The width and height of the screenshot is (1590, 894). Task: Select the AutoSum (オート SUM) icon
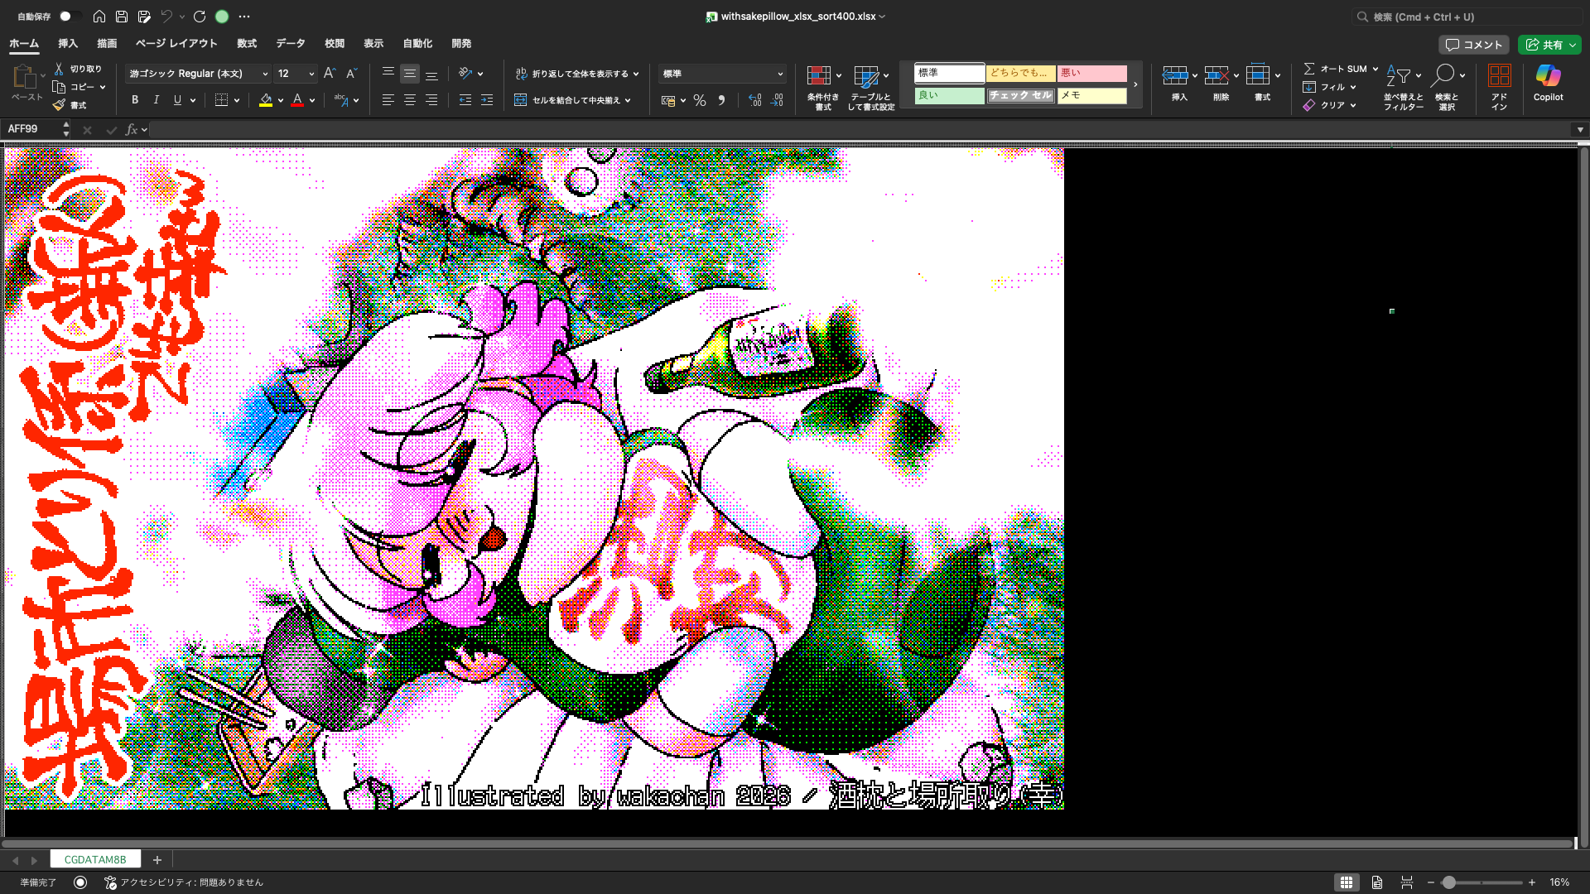(x=1309, y=69)
